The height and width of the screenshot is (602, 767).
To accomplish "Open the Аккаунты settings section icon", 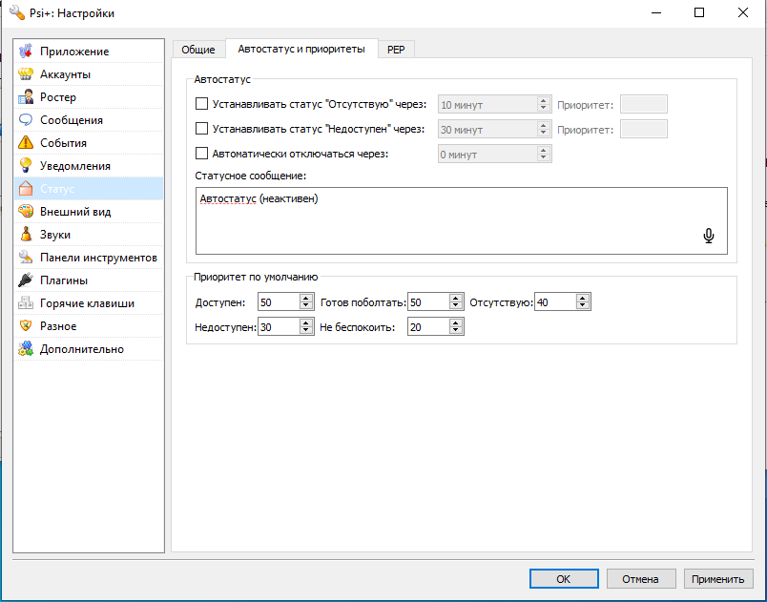I will tap(26, 74).
